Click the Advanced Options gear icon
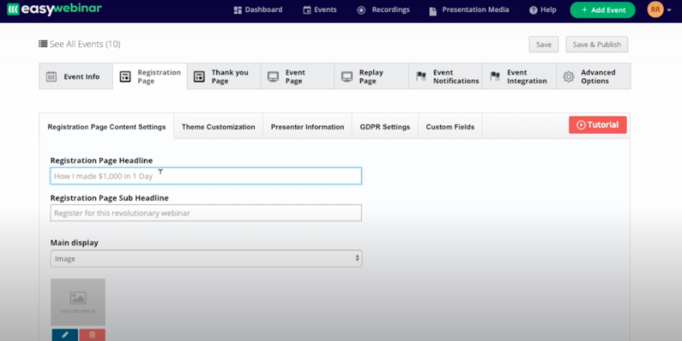The image size is (682, 341). [568, 76]
